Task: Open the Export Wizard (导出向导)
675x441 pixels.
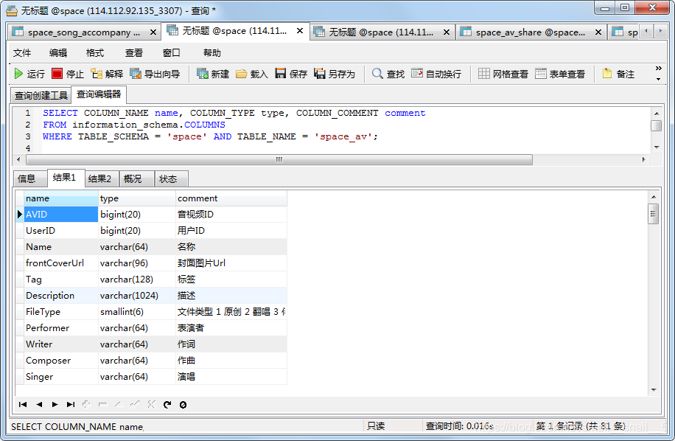Action: point(155,74)
